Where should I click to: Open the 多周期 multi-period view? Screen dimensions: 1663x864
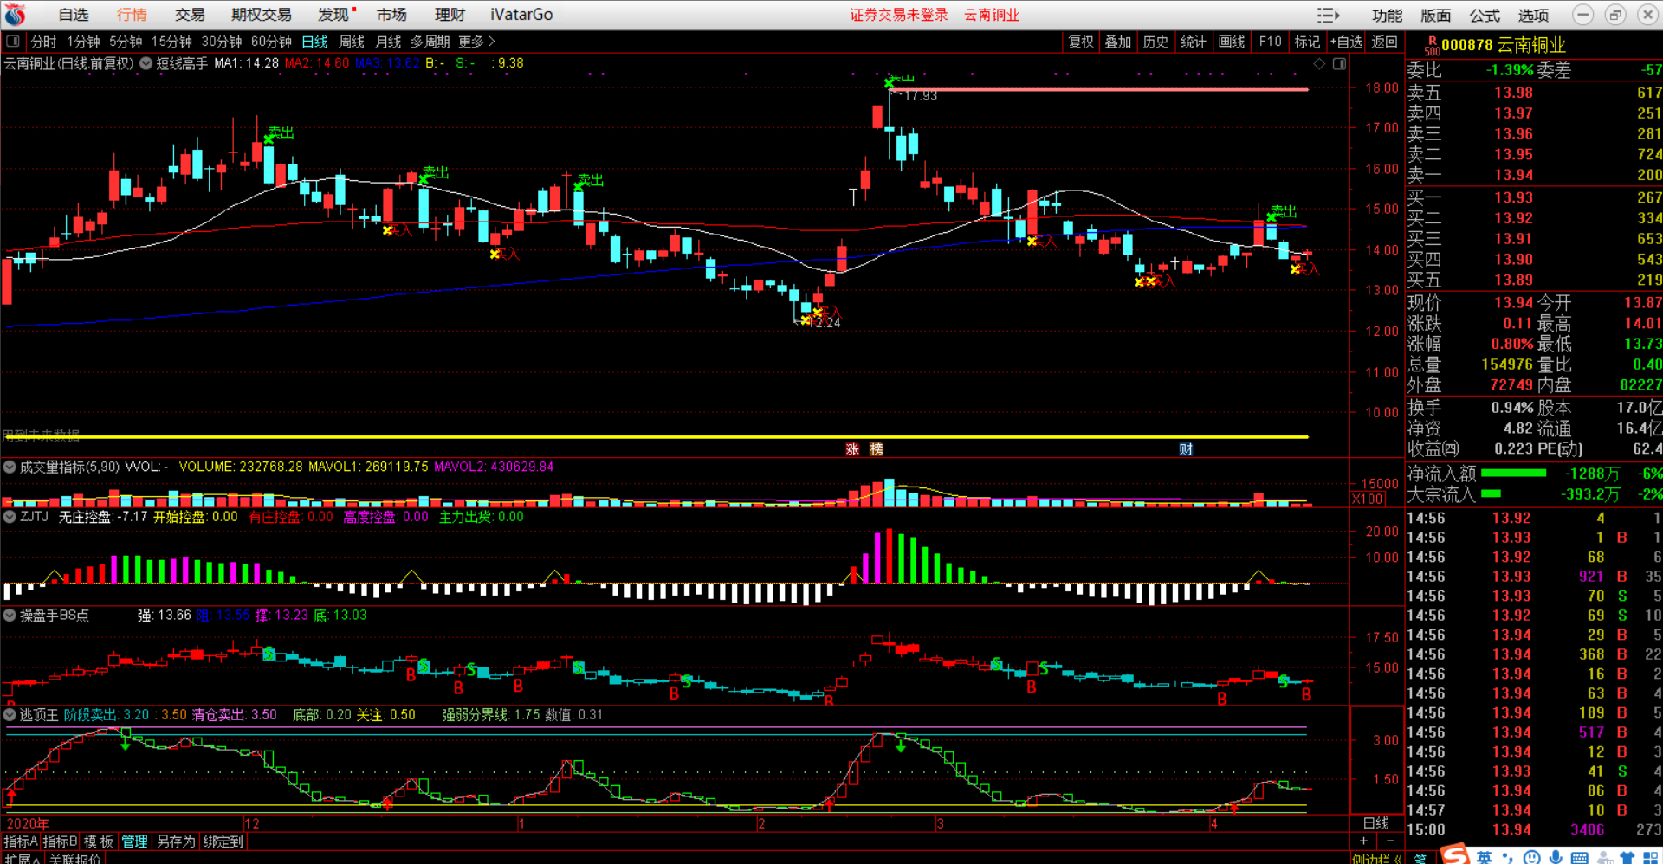point(430,42)
